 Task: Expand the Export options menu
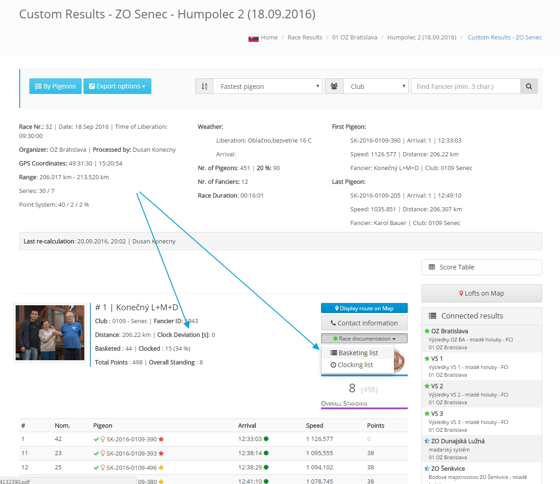[117, 86]
